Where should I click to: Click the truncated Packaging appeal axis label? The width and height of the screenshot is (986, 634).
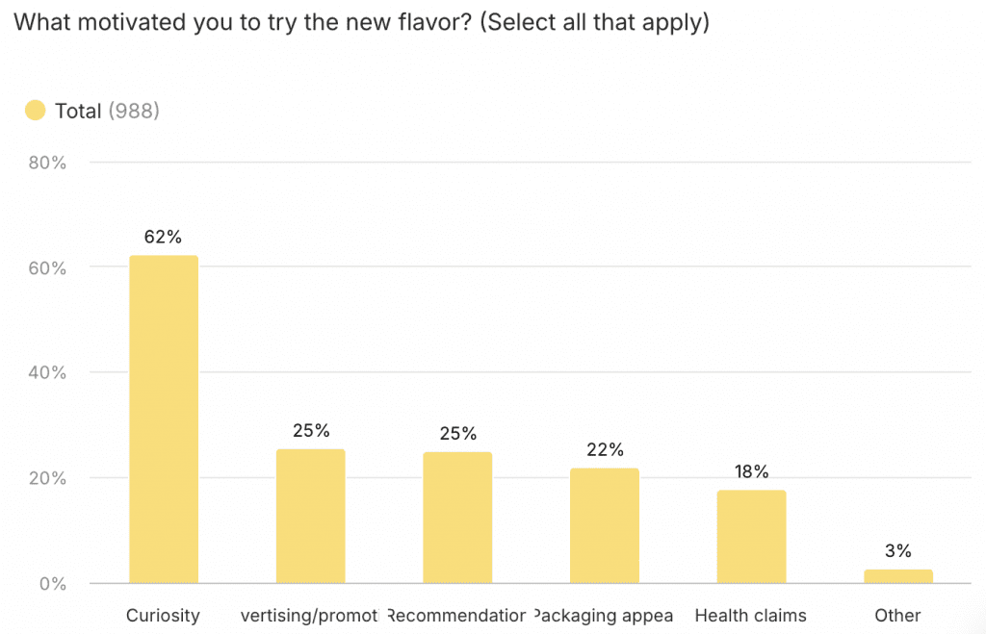pyautogui.click(x=603, y=616)
